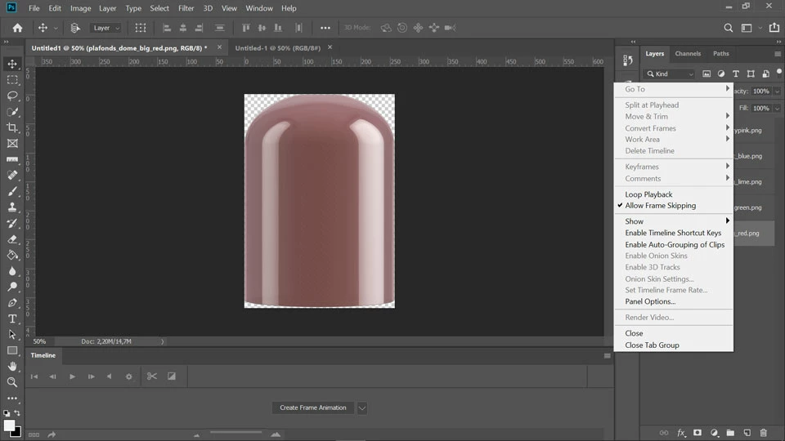Switch to the Channels tab
The height and width of the screenshot is (441, 785).
tap(688, 54)
